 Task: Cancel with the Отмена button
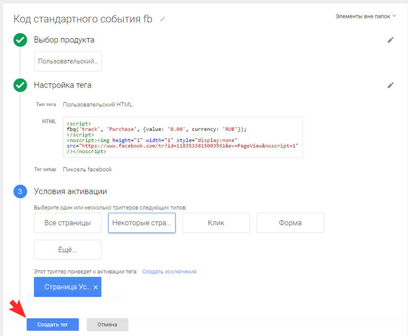tap(108, 325)
